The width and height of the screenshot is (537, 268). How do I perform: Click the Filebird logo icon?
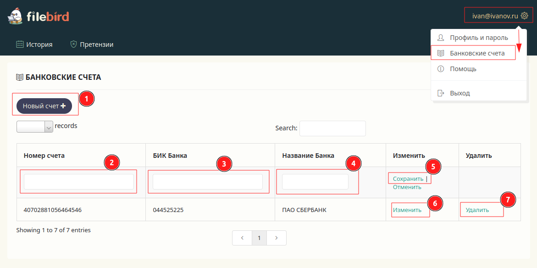(x=15, y=17)
